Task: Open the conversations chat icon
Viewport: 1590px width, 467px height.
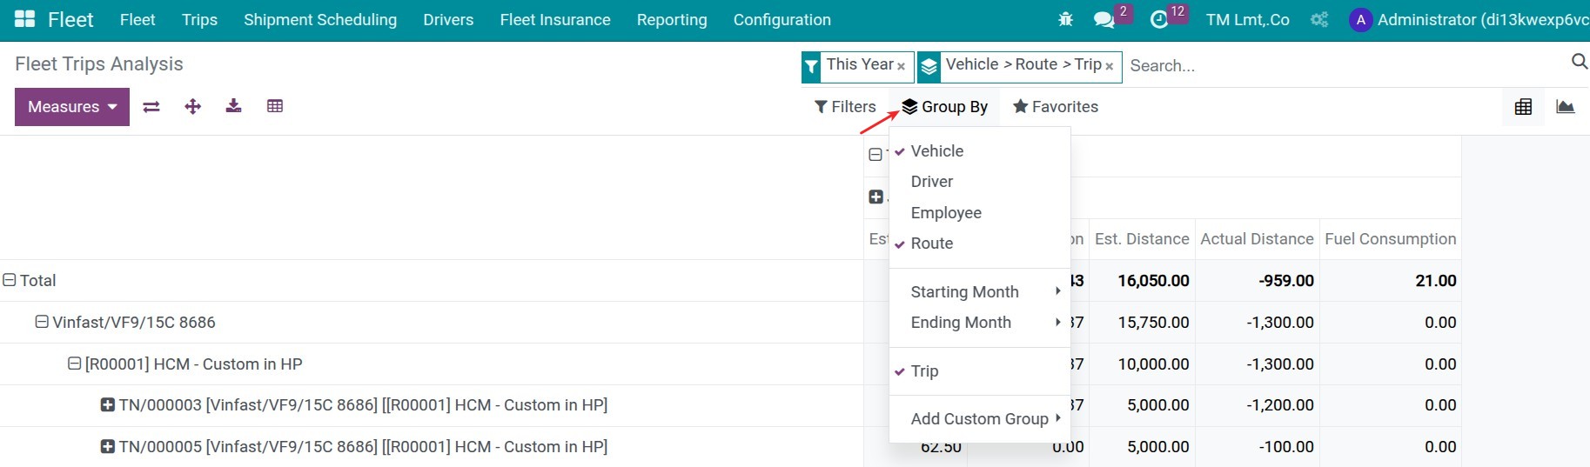Action: coord(1104,19)
